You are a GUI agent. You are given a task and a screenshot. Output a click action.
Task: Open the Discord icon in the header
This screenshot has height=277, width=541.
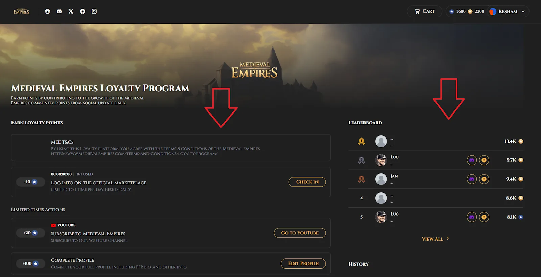pos(59,11)
